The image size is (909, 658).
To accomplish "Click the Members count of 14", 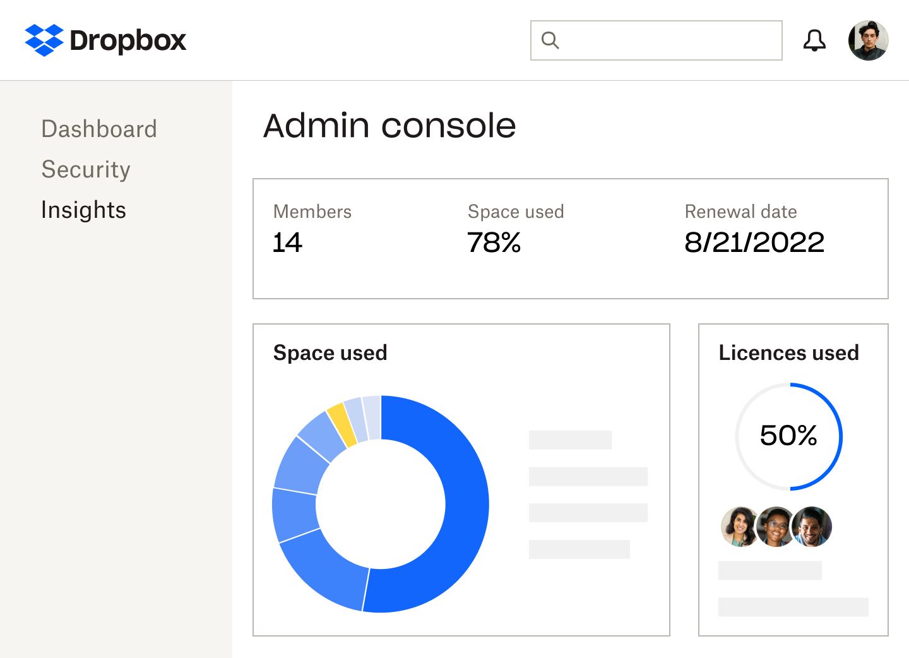I will pyautogui.click(x=287, y=242).
